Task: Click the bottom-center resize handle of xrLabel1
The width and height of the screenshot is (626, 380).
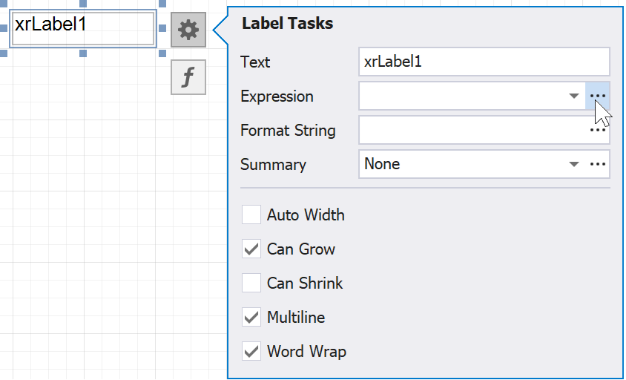Action: pos(83,53)
